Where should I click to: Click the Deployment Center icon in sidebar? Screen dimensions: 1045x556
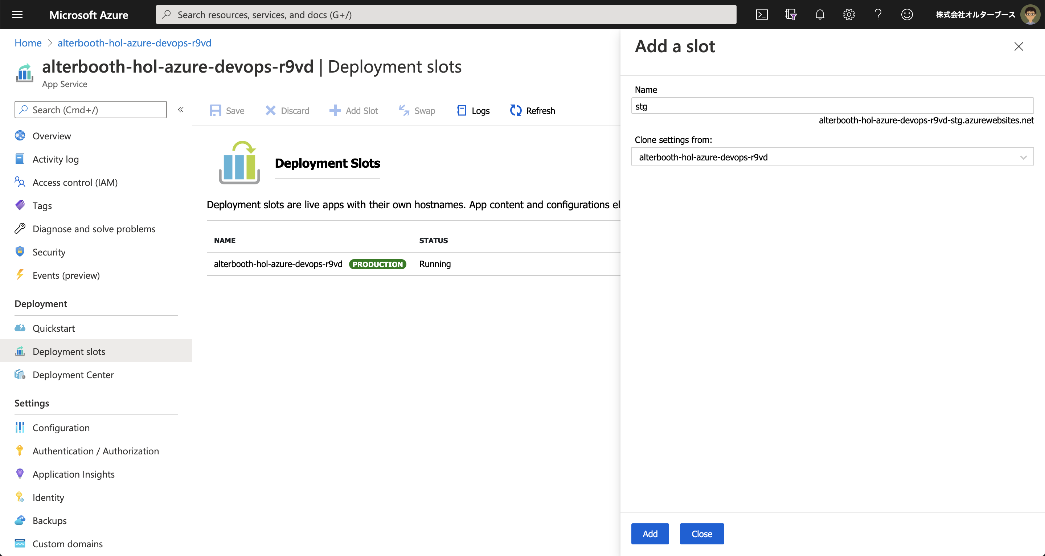coord(19,374)
